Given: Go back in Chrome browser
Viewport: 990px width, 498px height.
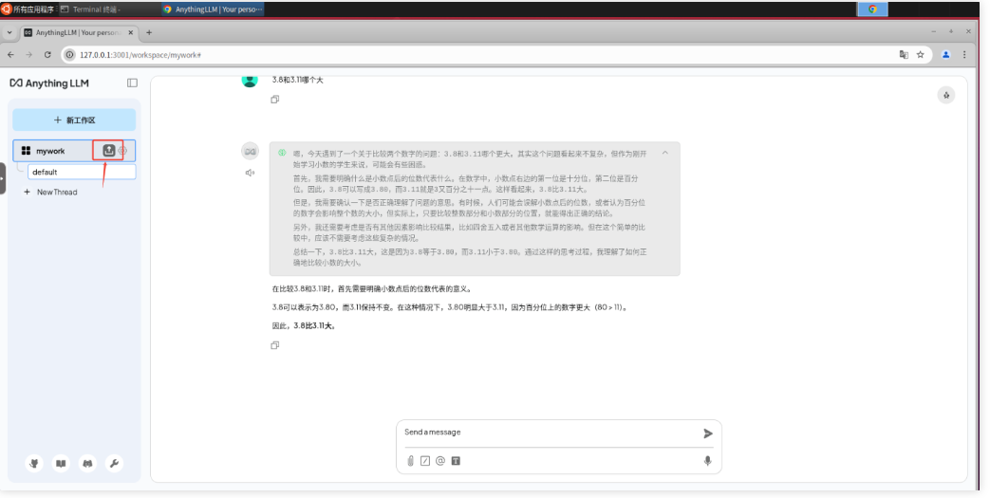Looking at the screenshot, I should coord(10,55).
